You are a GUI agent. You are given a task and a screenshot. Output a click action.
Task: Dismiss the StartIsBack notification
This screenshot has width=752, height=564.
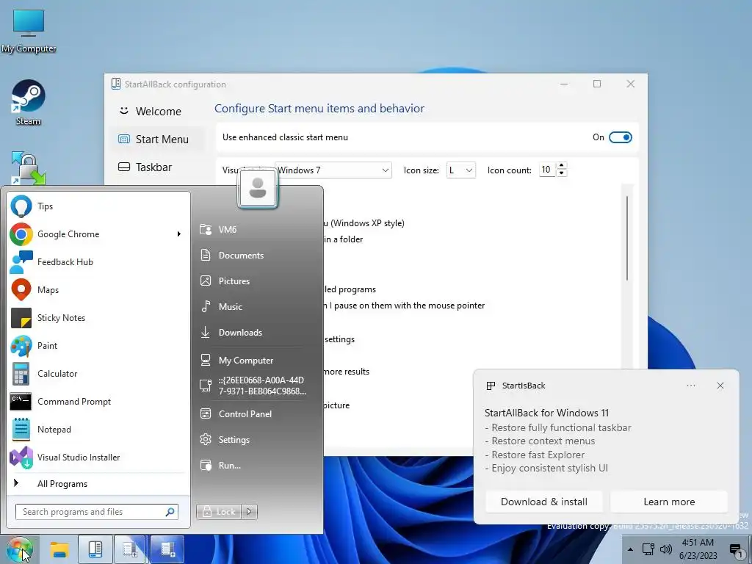click(x=720, y=386)
